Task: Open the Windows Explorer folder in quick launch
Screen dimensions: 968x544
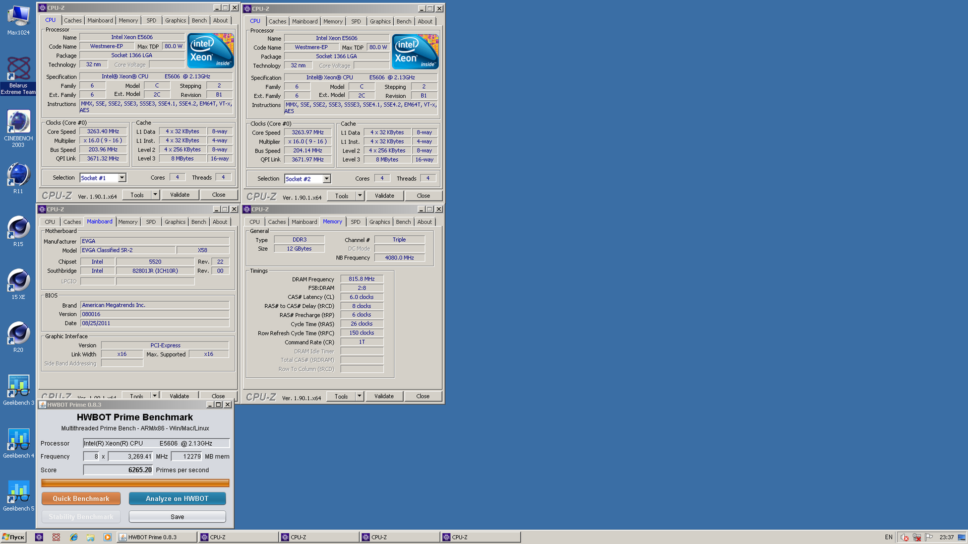Action: 90,537
